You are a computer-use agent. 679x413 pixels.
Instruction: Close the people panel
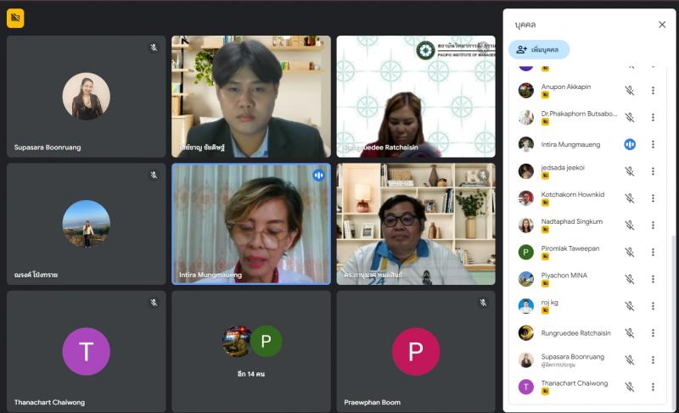662,25
